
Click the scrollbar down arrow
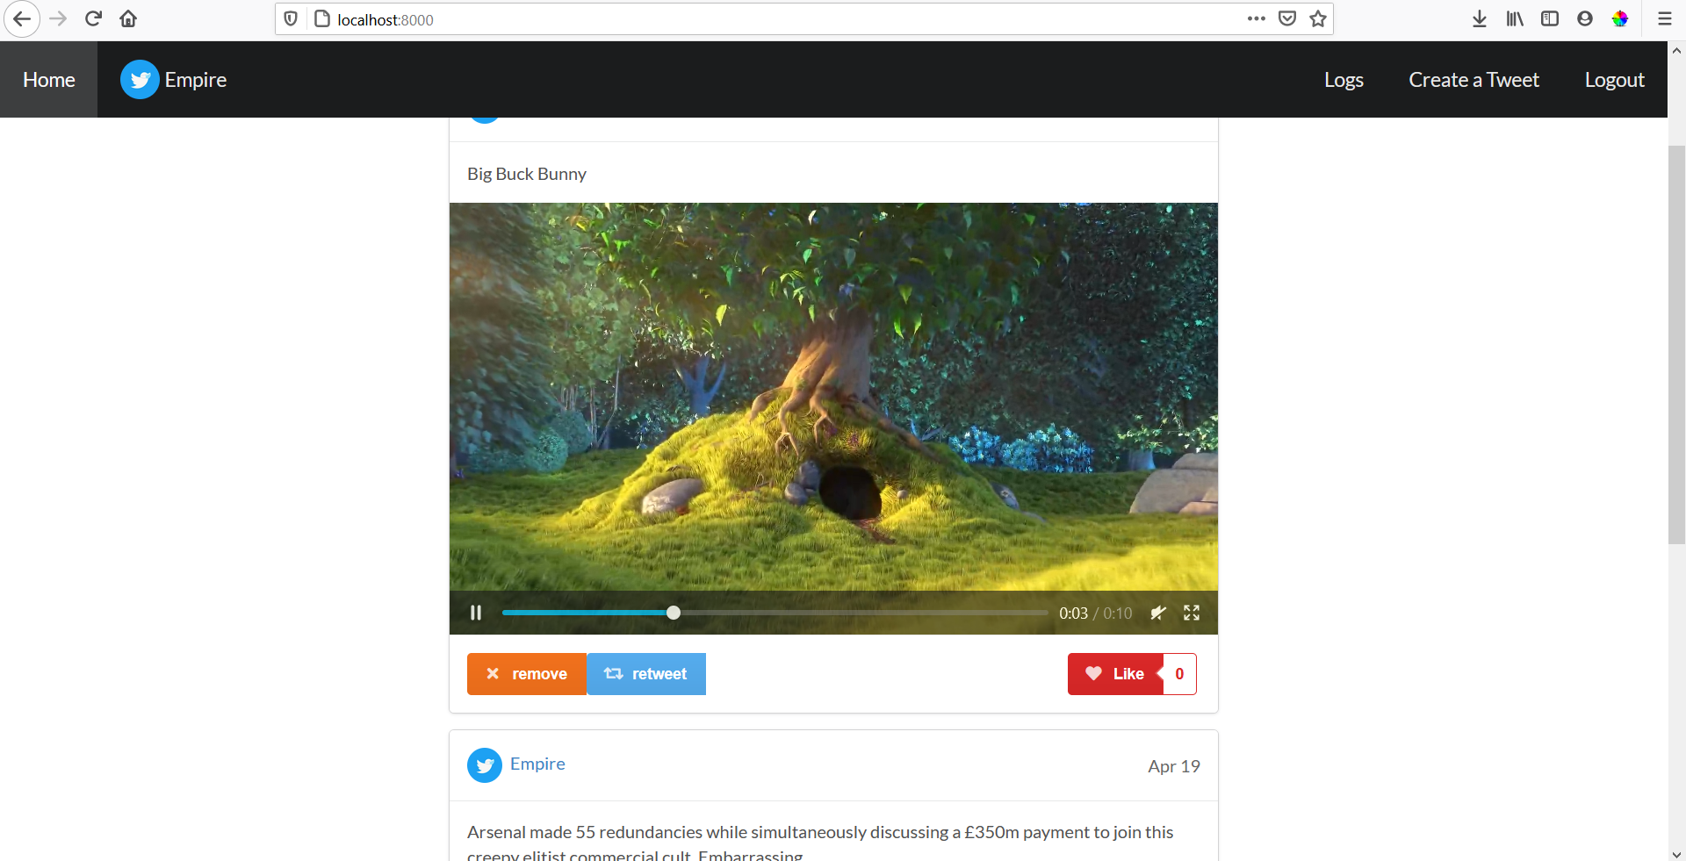pos(1676,853)
